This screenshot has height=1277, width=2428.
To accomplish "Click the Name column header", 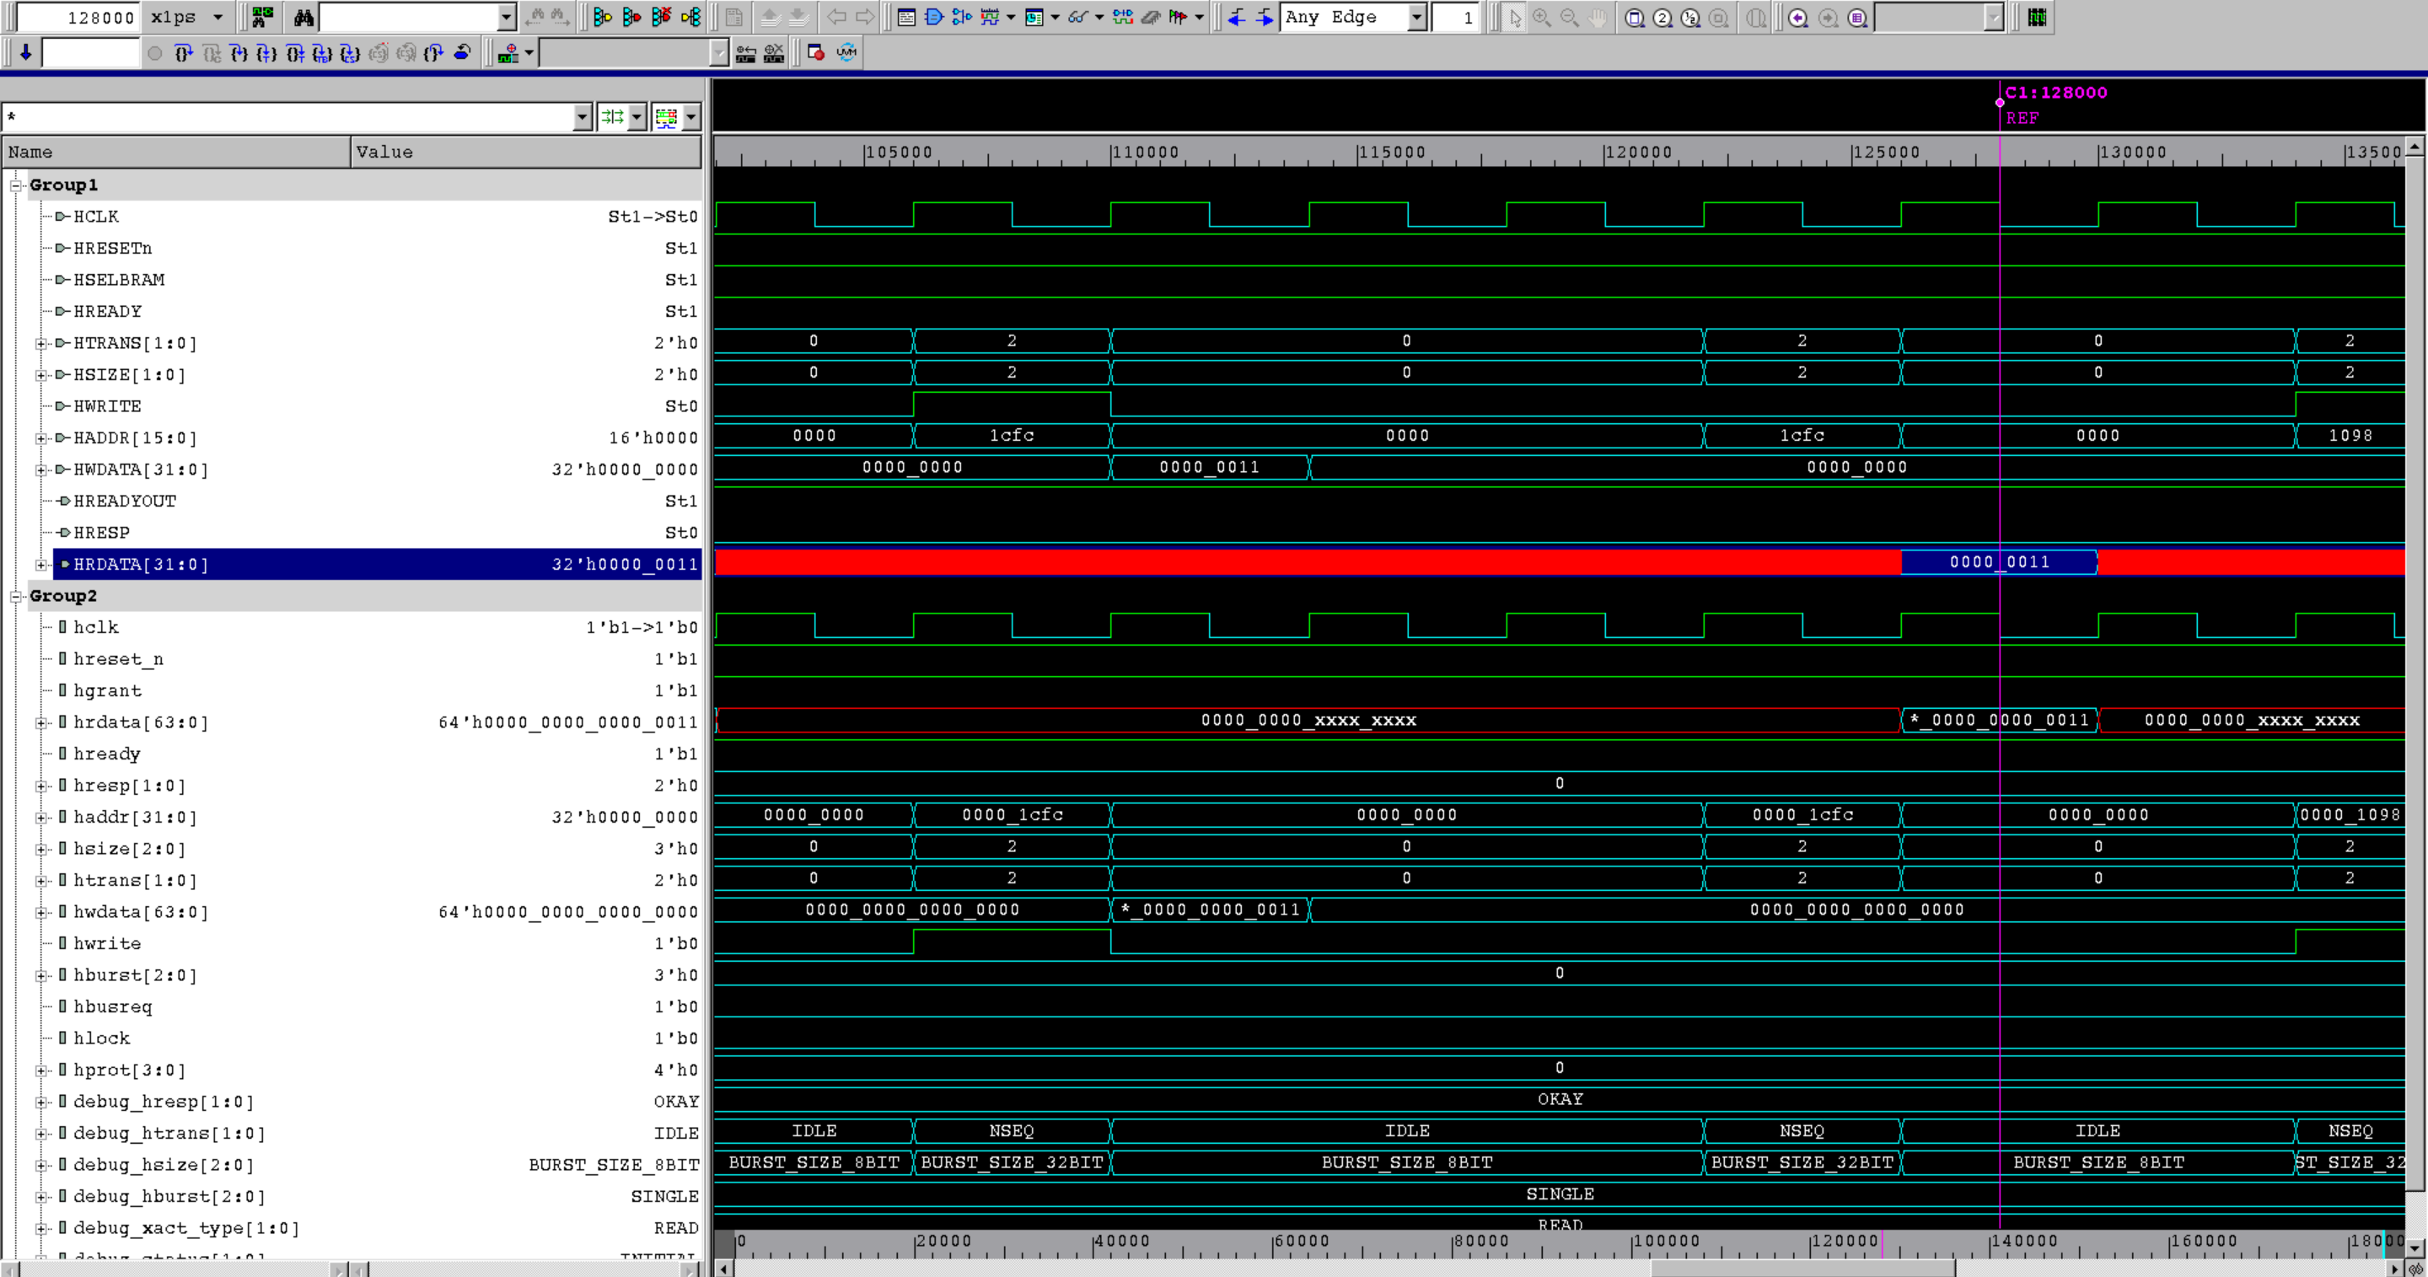I will 176,152.
